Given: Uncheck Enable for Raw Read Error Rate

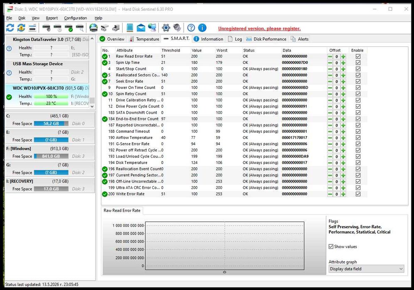Looking at the screenshot, I should [358, 56].
